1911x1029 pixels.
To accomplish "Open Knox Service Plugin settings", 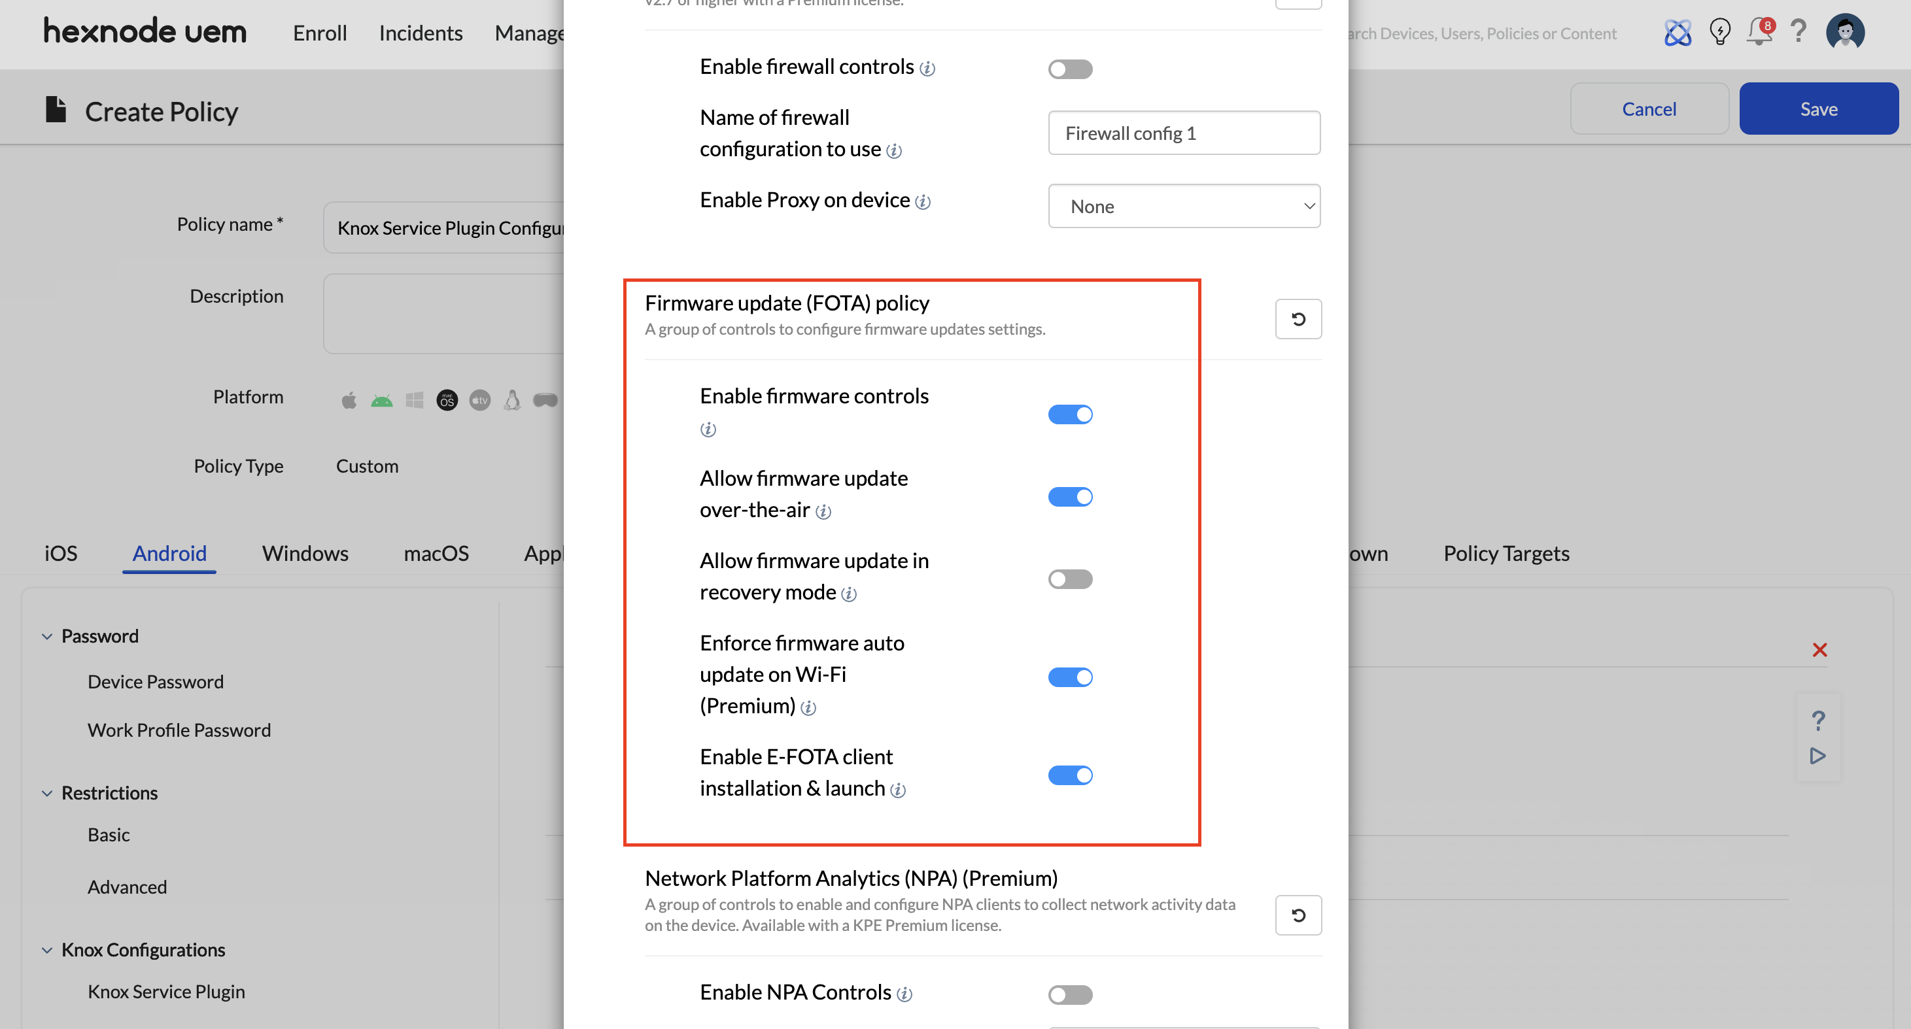I will (x=166, y=992).
